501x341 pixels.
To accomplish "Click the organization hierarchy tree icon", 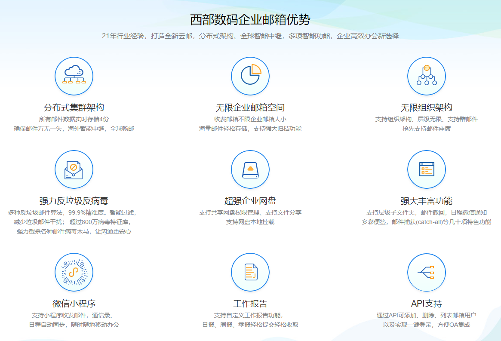I will (x=427, y=76).
